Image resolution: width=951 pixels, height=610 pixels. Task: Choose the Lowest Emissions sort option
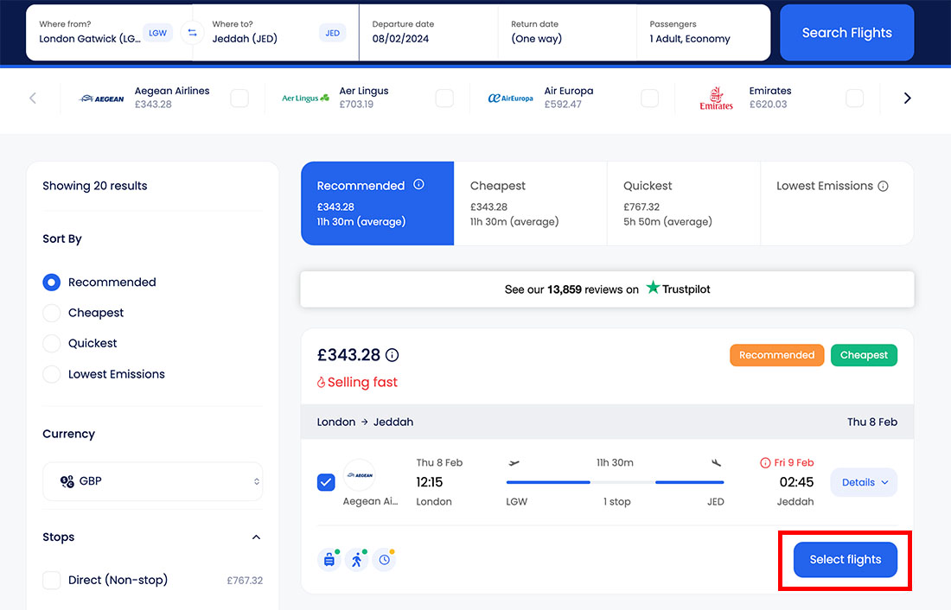click(x=52, y=374)
